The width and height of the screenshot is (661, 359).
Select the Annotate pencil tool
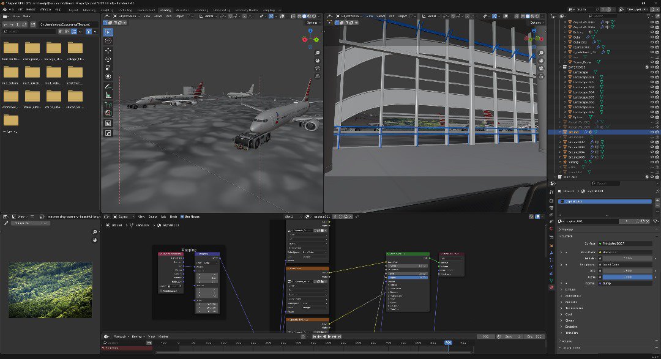click(108, 86)
